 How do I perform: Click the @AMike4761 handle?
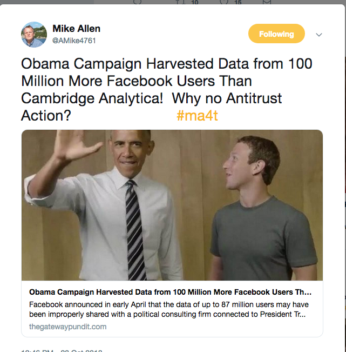coord(74,41)
